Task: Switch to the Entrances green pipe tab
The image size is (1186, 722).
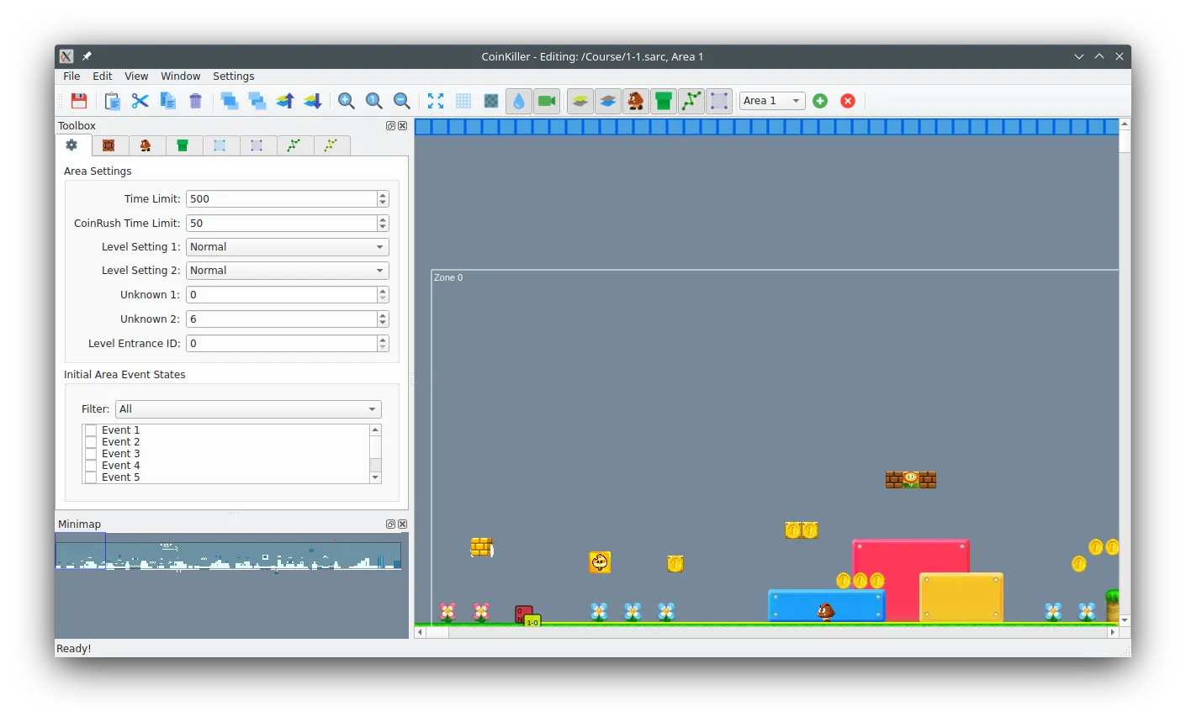Action: 183,146
